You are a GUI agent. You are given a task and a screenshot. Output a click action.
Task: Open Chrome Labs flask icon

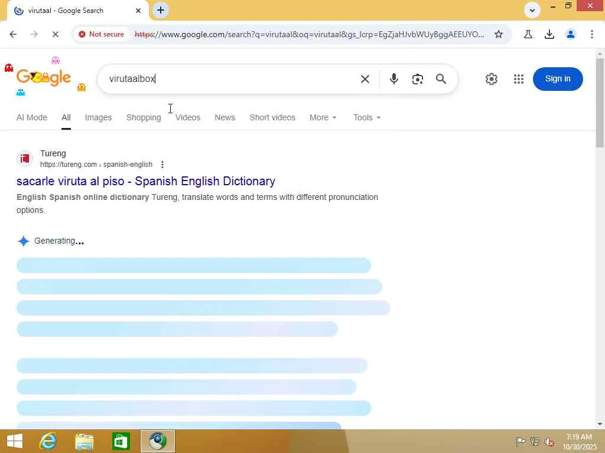click(528, 34)
